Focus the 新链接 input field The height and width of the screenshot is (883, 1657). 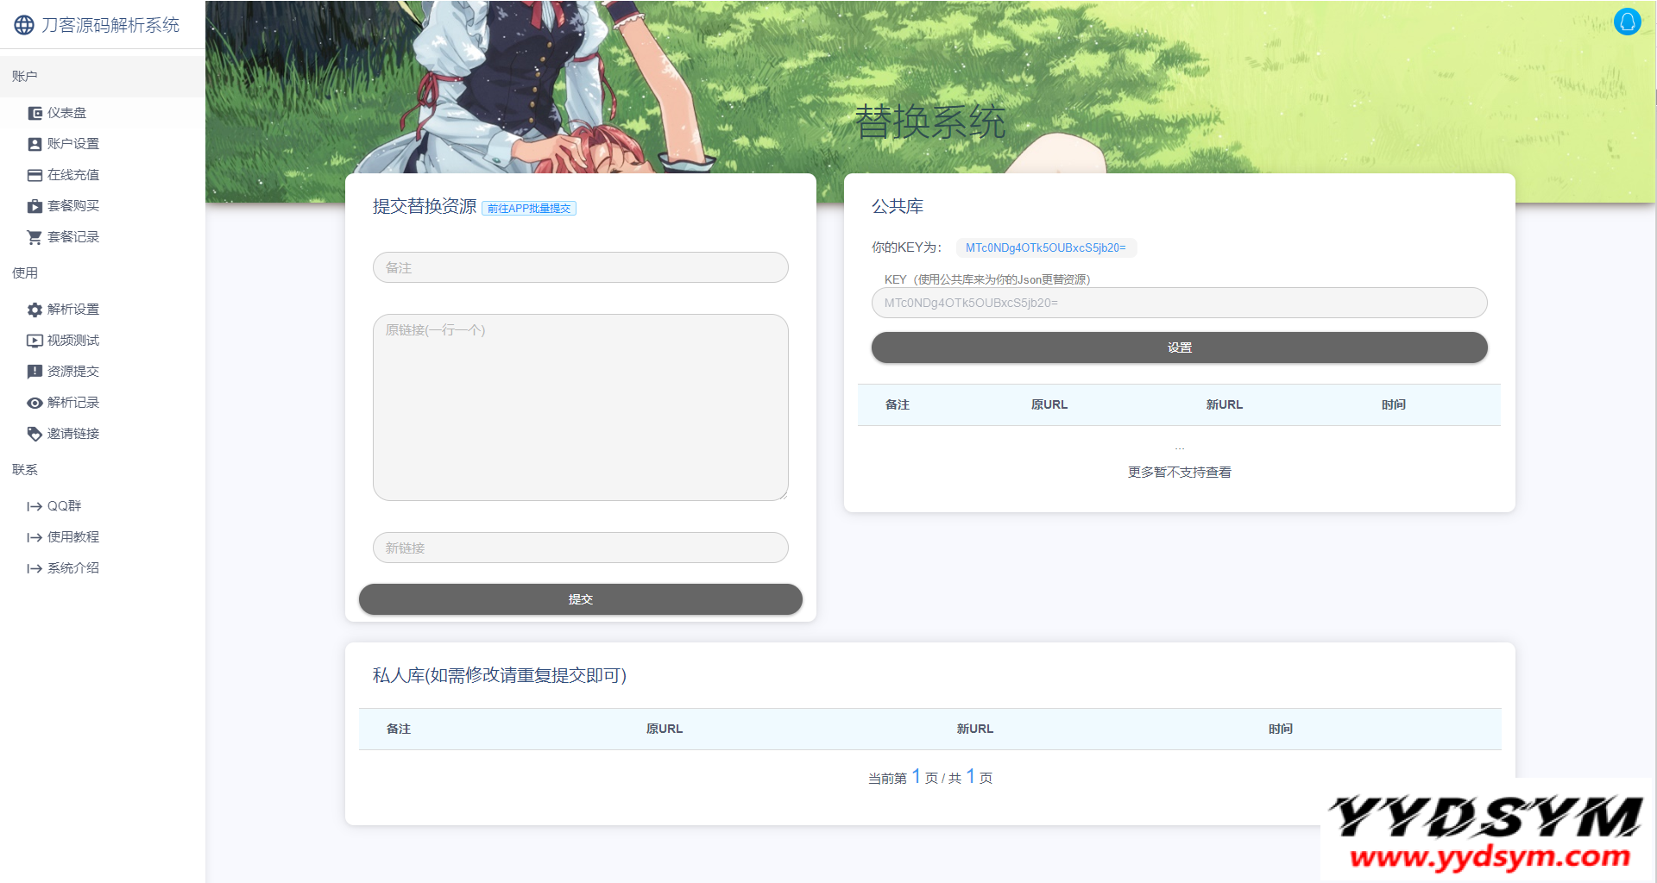pos(581,548)
